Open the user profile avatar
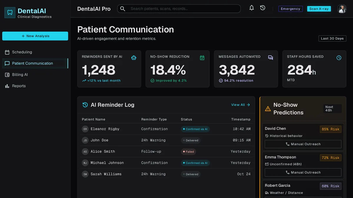 click(x=342, y=9)
